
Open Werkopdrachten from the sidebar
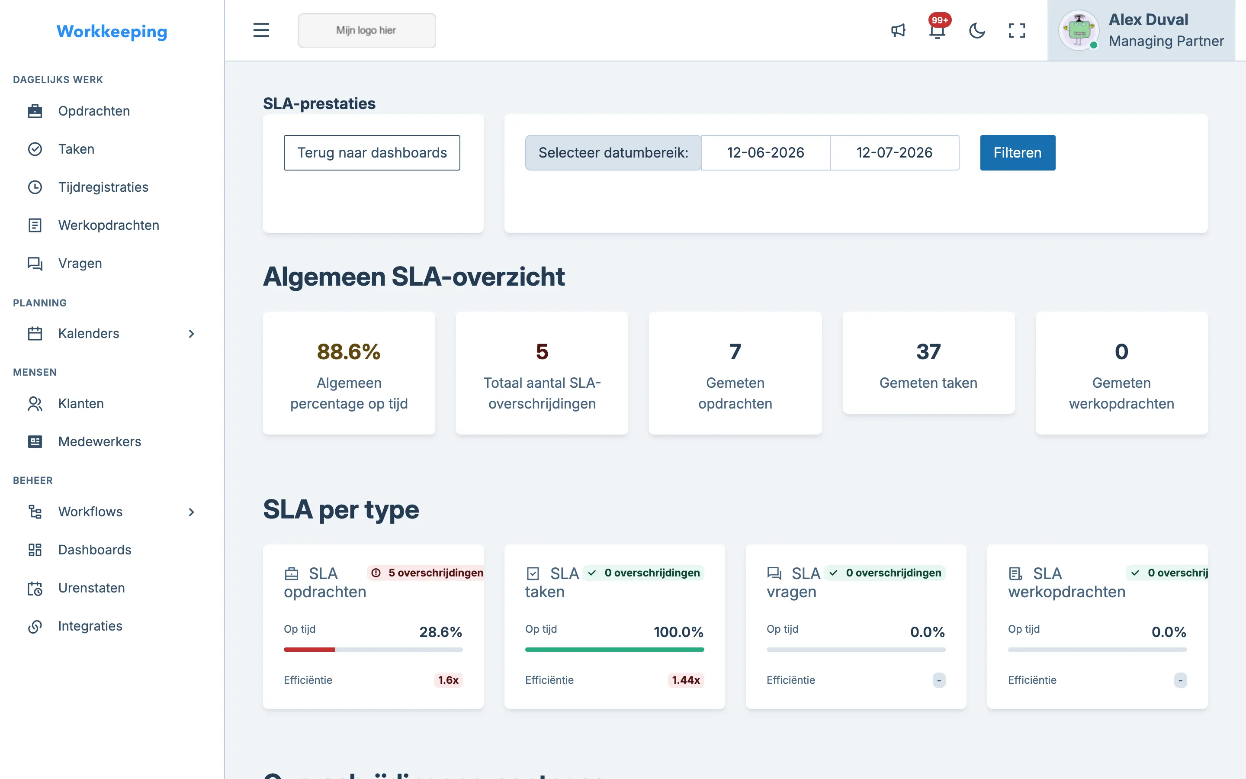click(x=112, y=225)
